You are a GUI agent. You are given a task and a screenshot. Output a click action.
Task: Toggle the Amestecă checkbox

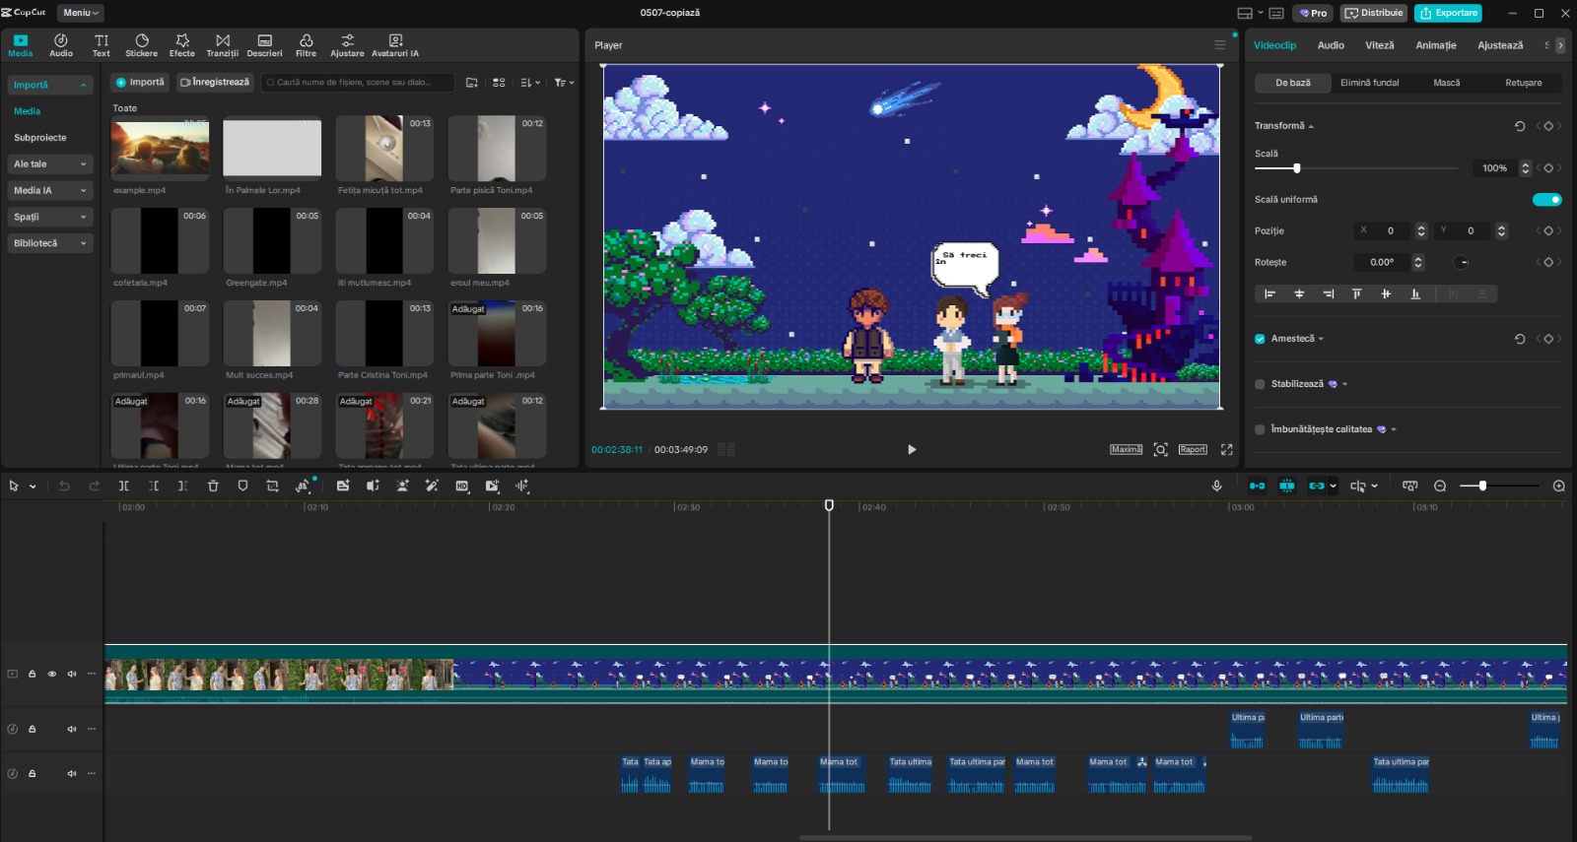click(x=1260, y=339)
